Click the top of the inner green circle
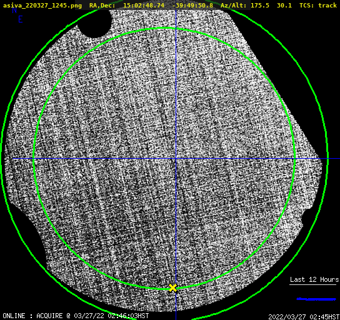Screen dimensions: 340x320 point(164,28)
